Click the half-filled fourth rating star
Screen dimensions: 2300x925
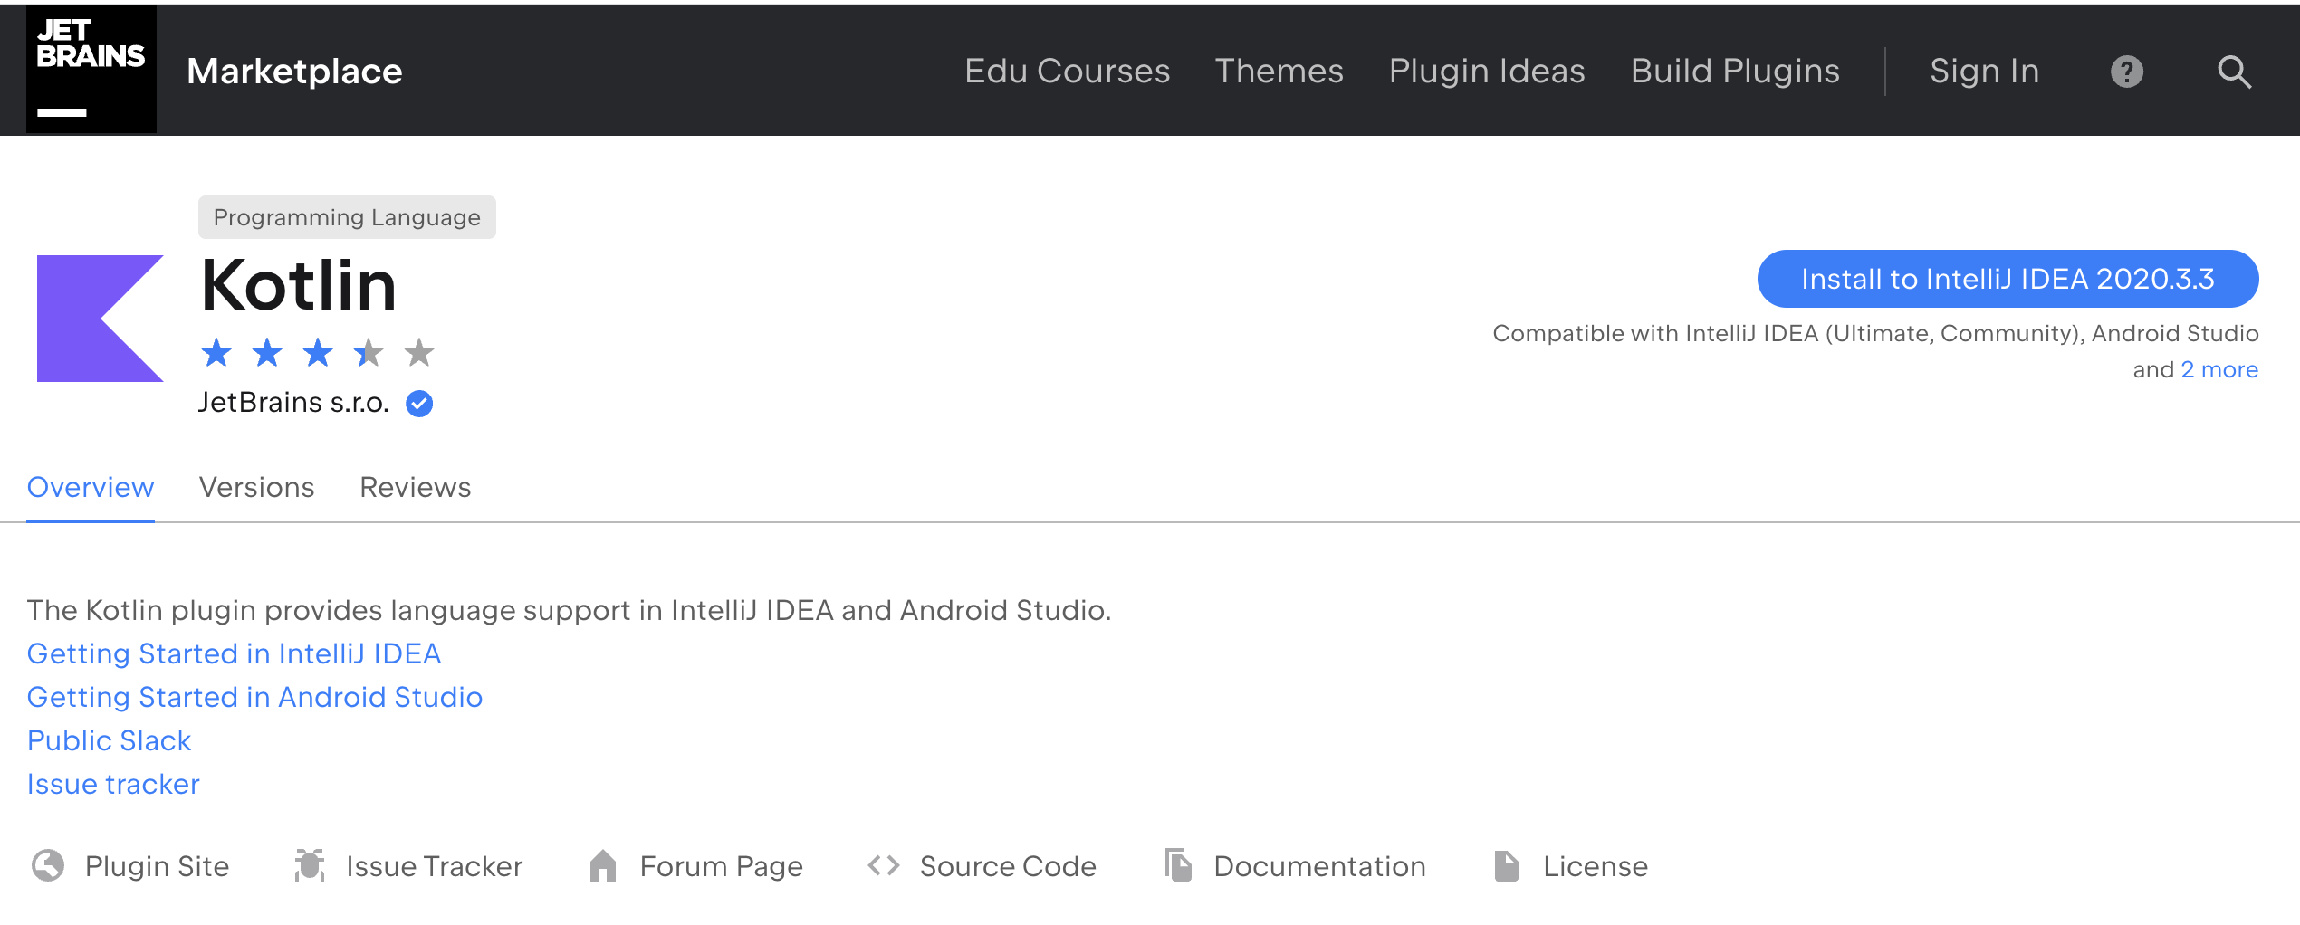[369, 352]
